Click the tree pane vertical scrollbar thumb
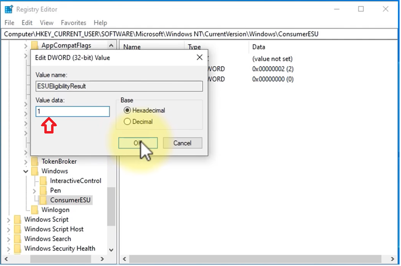 (x=111, y=207)
